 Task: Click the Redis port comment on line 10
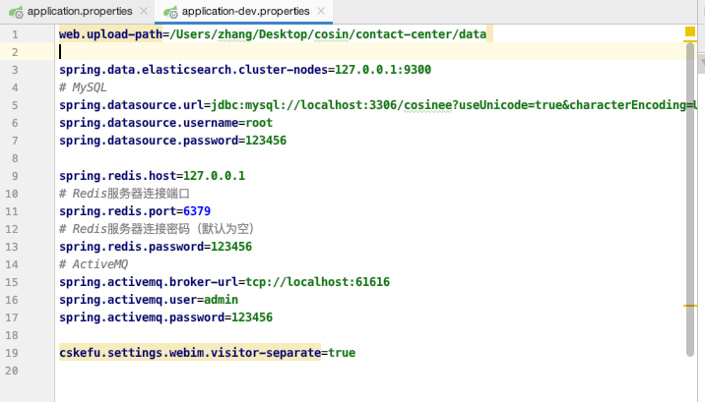pos(124,194)
